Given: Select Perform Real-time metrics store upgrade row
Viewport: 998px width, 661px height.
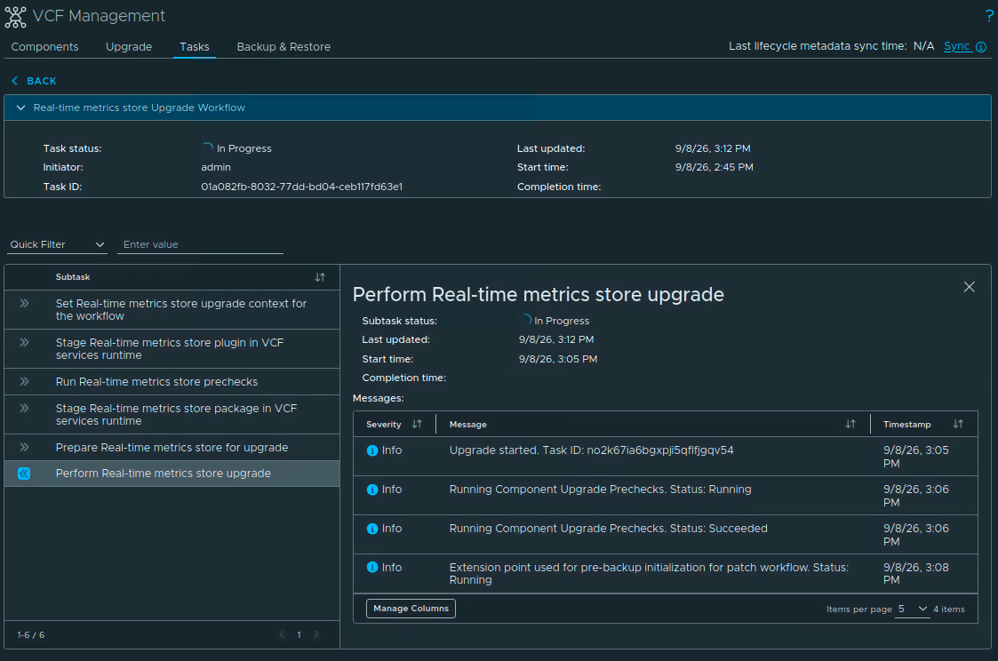Looking at the screenshot, I should (x=172, y=474).
